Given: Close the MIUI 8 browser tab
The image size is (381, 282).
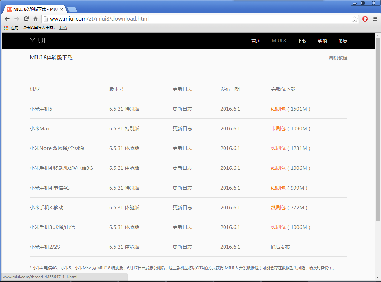Looking at the screenshot, I should pos(62,9).
